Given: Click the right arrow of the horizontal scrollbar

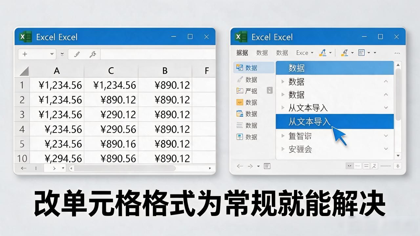Looking at the screenshot, I should coord(210,168).
